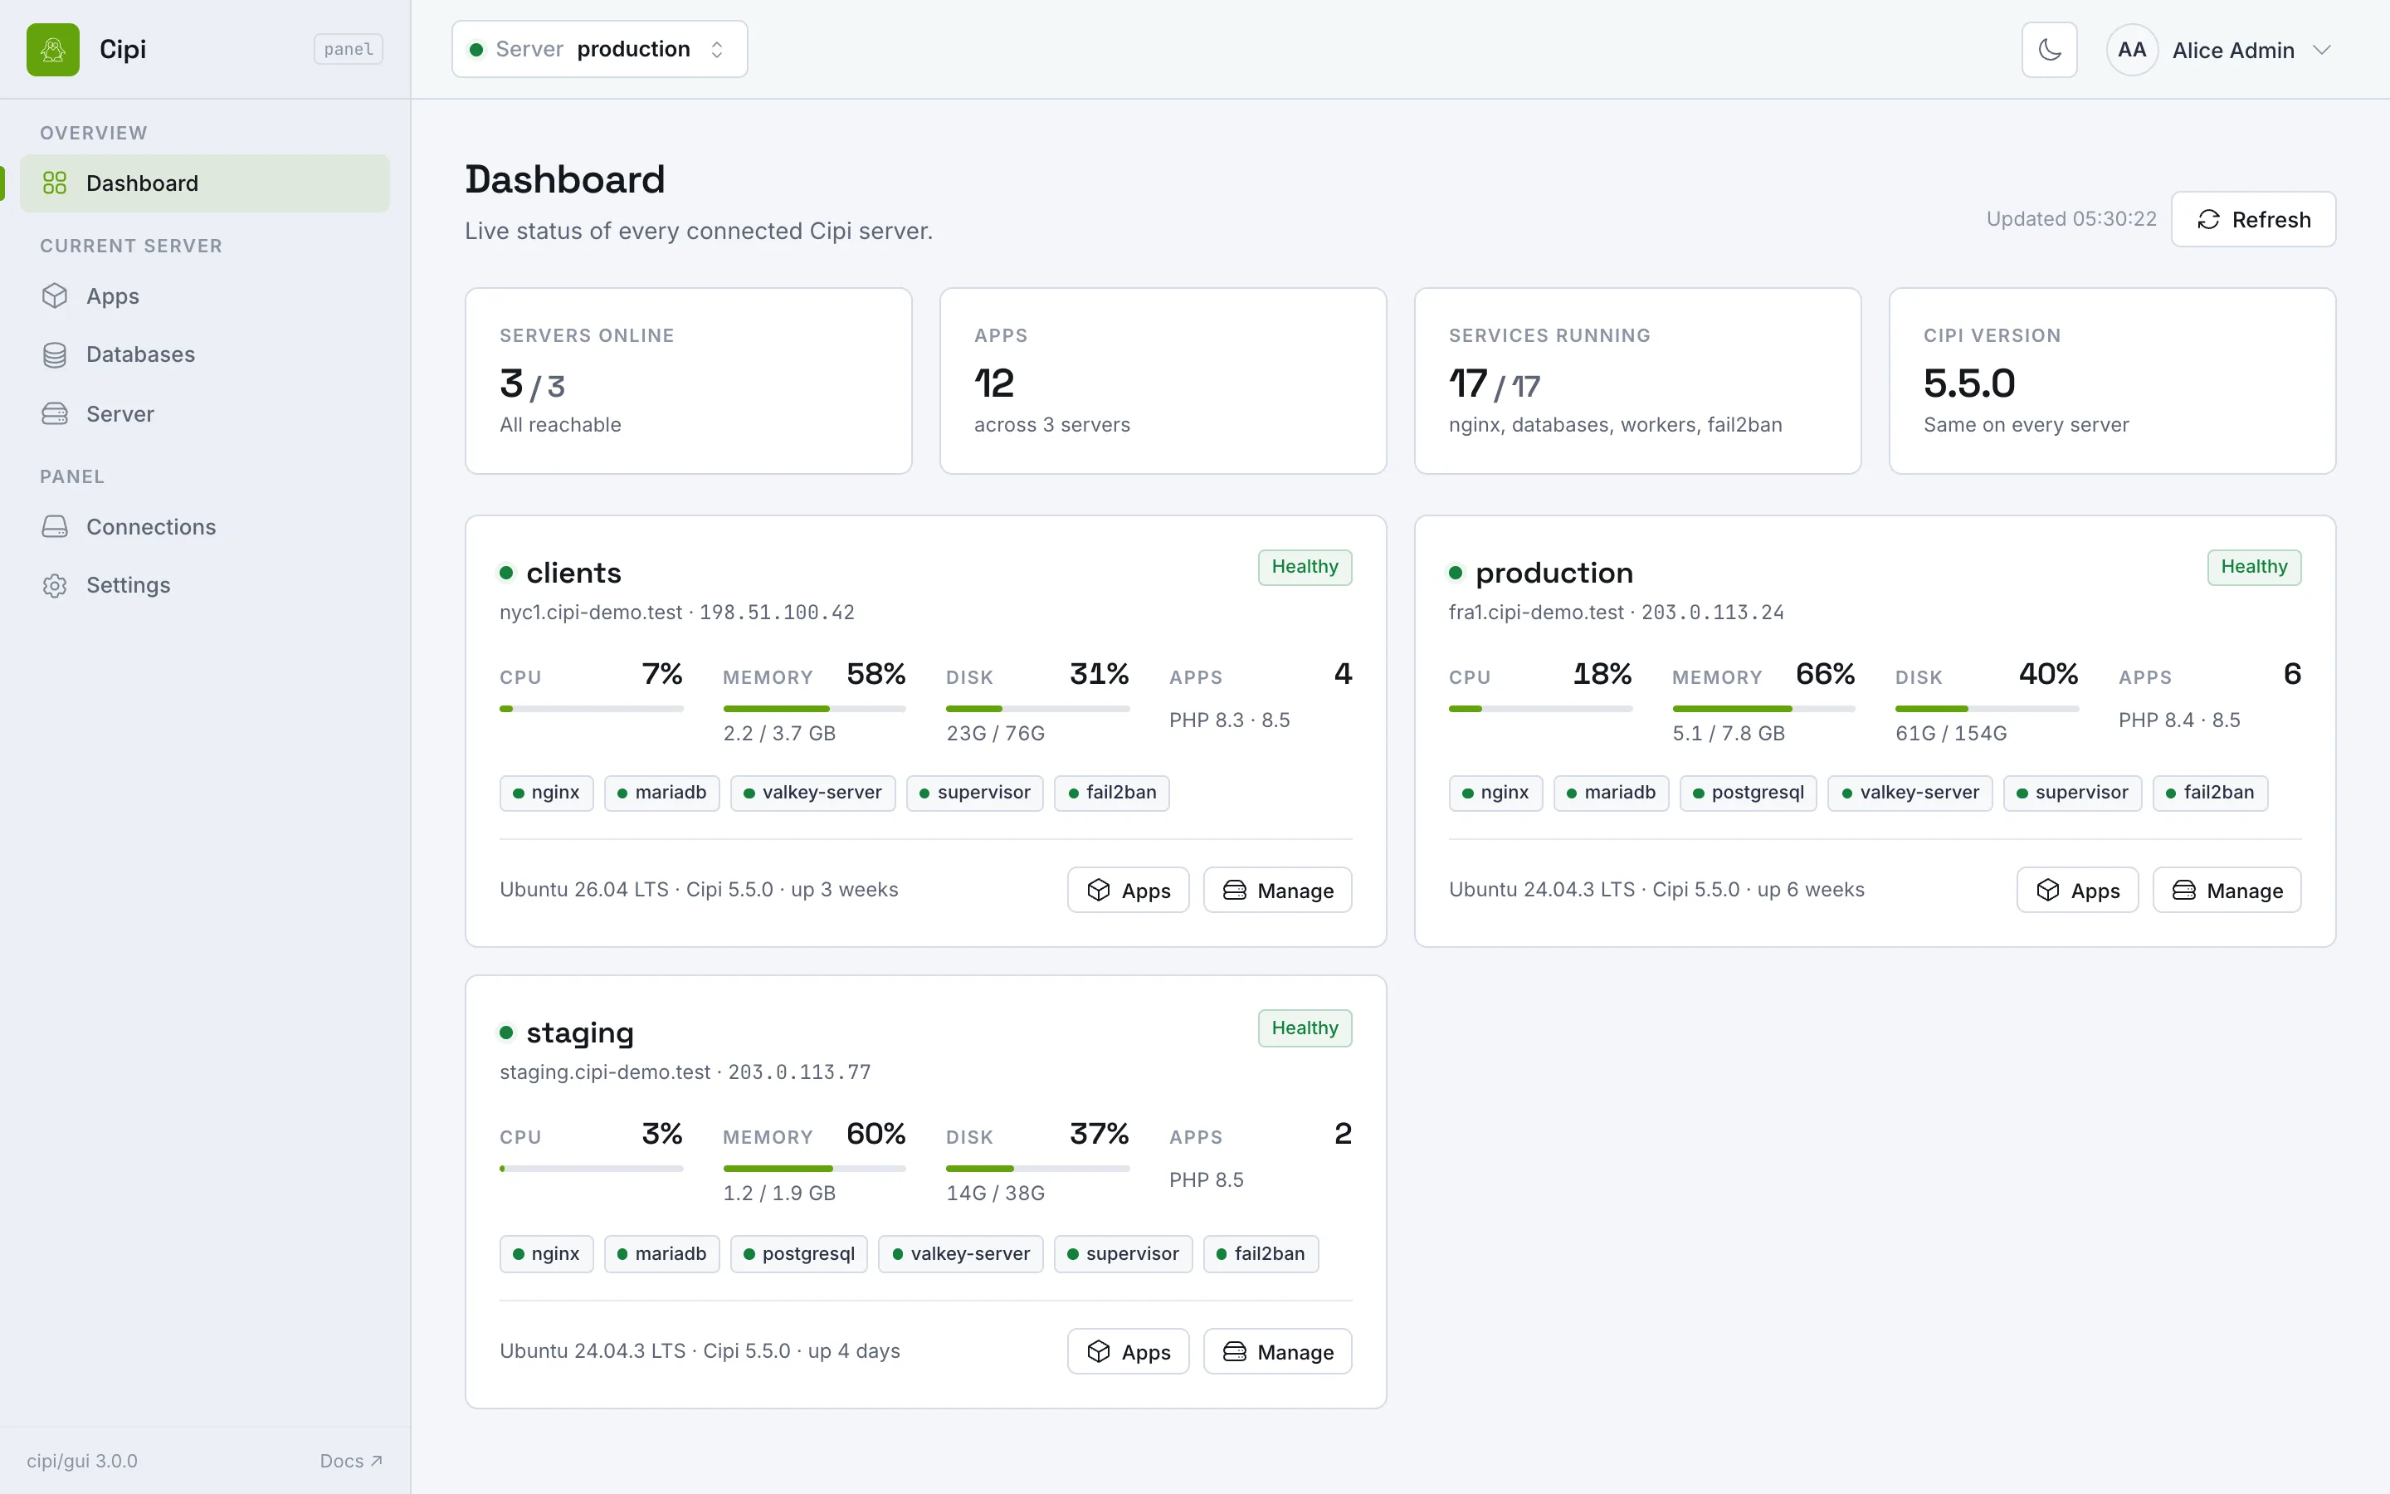Click the Connections drive icon
This screenshot has height=1494, width=2390.
[x=54, y=527]
